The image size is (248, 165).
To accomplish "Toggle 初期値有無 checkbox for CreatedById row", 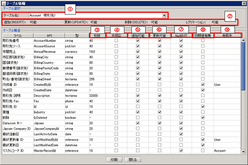I will 203,85.
